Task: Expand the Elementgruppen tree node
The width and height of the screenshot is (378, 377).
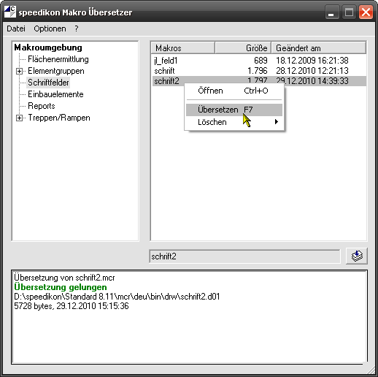Action: pos(19,71)
